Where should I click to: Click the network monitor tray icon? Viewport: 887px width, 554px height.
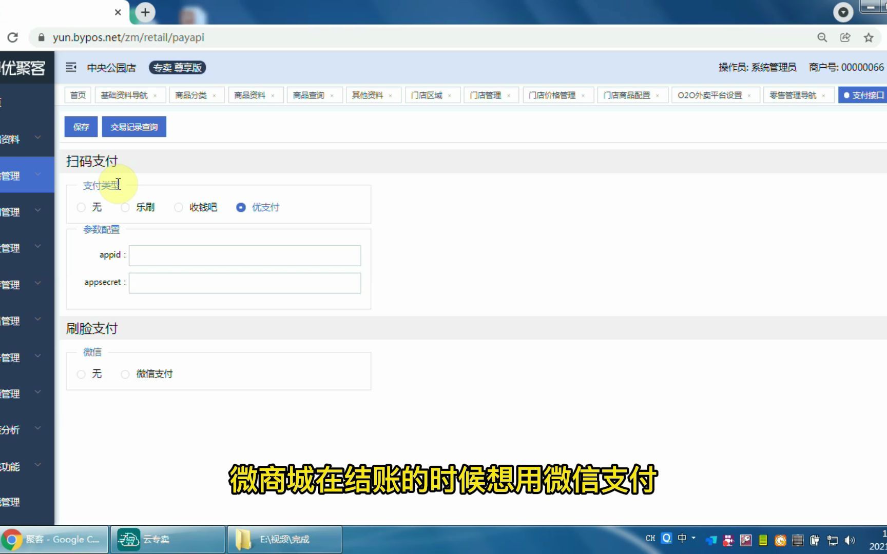tap(833, 540)
